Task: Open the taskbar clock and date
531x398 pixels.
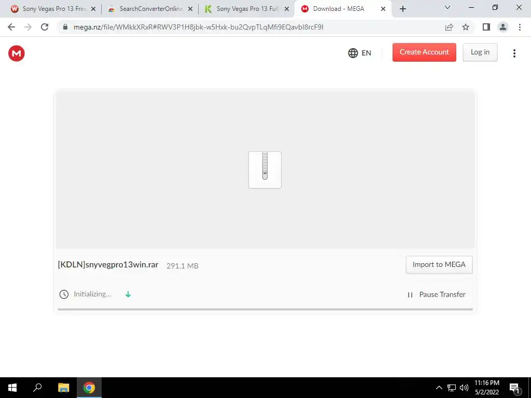Action: point(486,388)
